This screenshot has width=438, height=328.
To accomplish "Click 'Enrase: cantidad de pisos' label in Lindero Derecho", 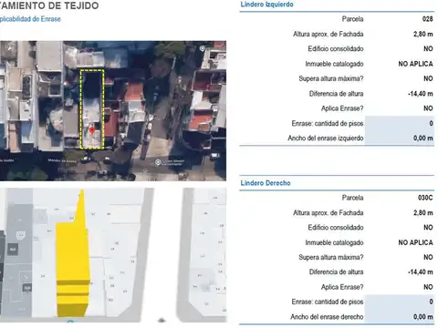I will pyautogui.click(x=328, y=302).
